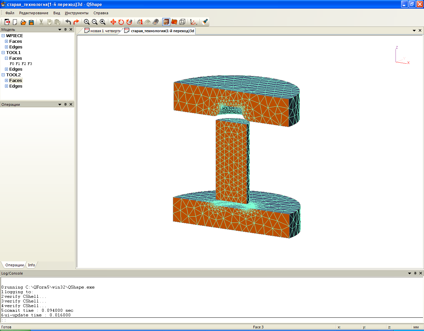
Task: Open a file with the folder icon
Action: point(23,22)
